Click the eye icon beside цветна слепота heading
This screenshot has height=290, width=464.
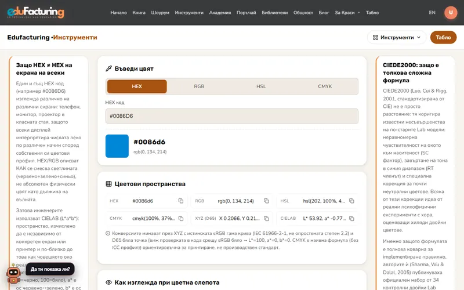pos(108,282)
